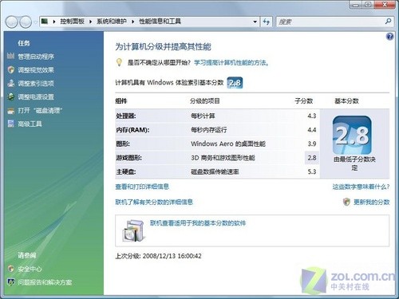
Task: Click the 4.3 processor subscore
Action: (312, 116)
